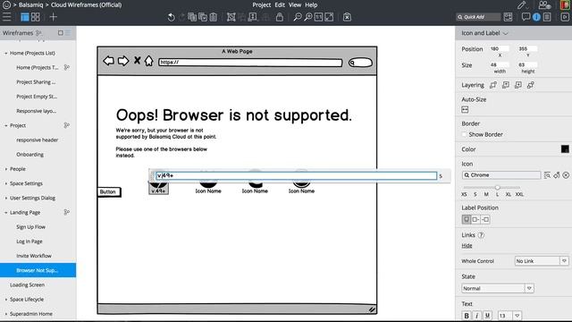Collapse the Home (Projects List) tree group
The width and height of the screenshot is (572, 322).
point(6,54)
